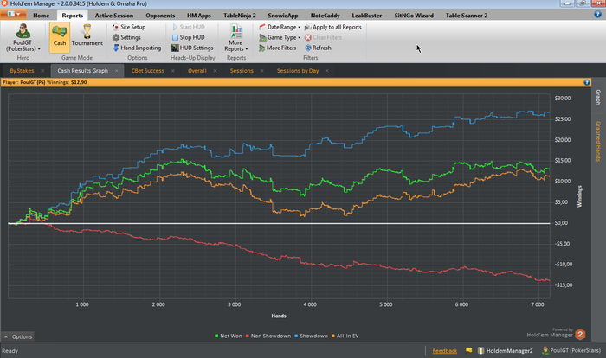Select the Reports ribbon tab
Viewport: 606px width, 358px height.
pos(72,16)
